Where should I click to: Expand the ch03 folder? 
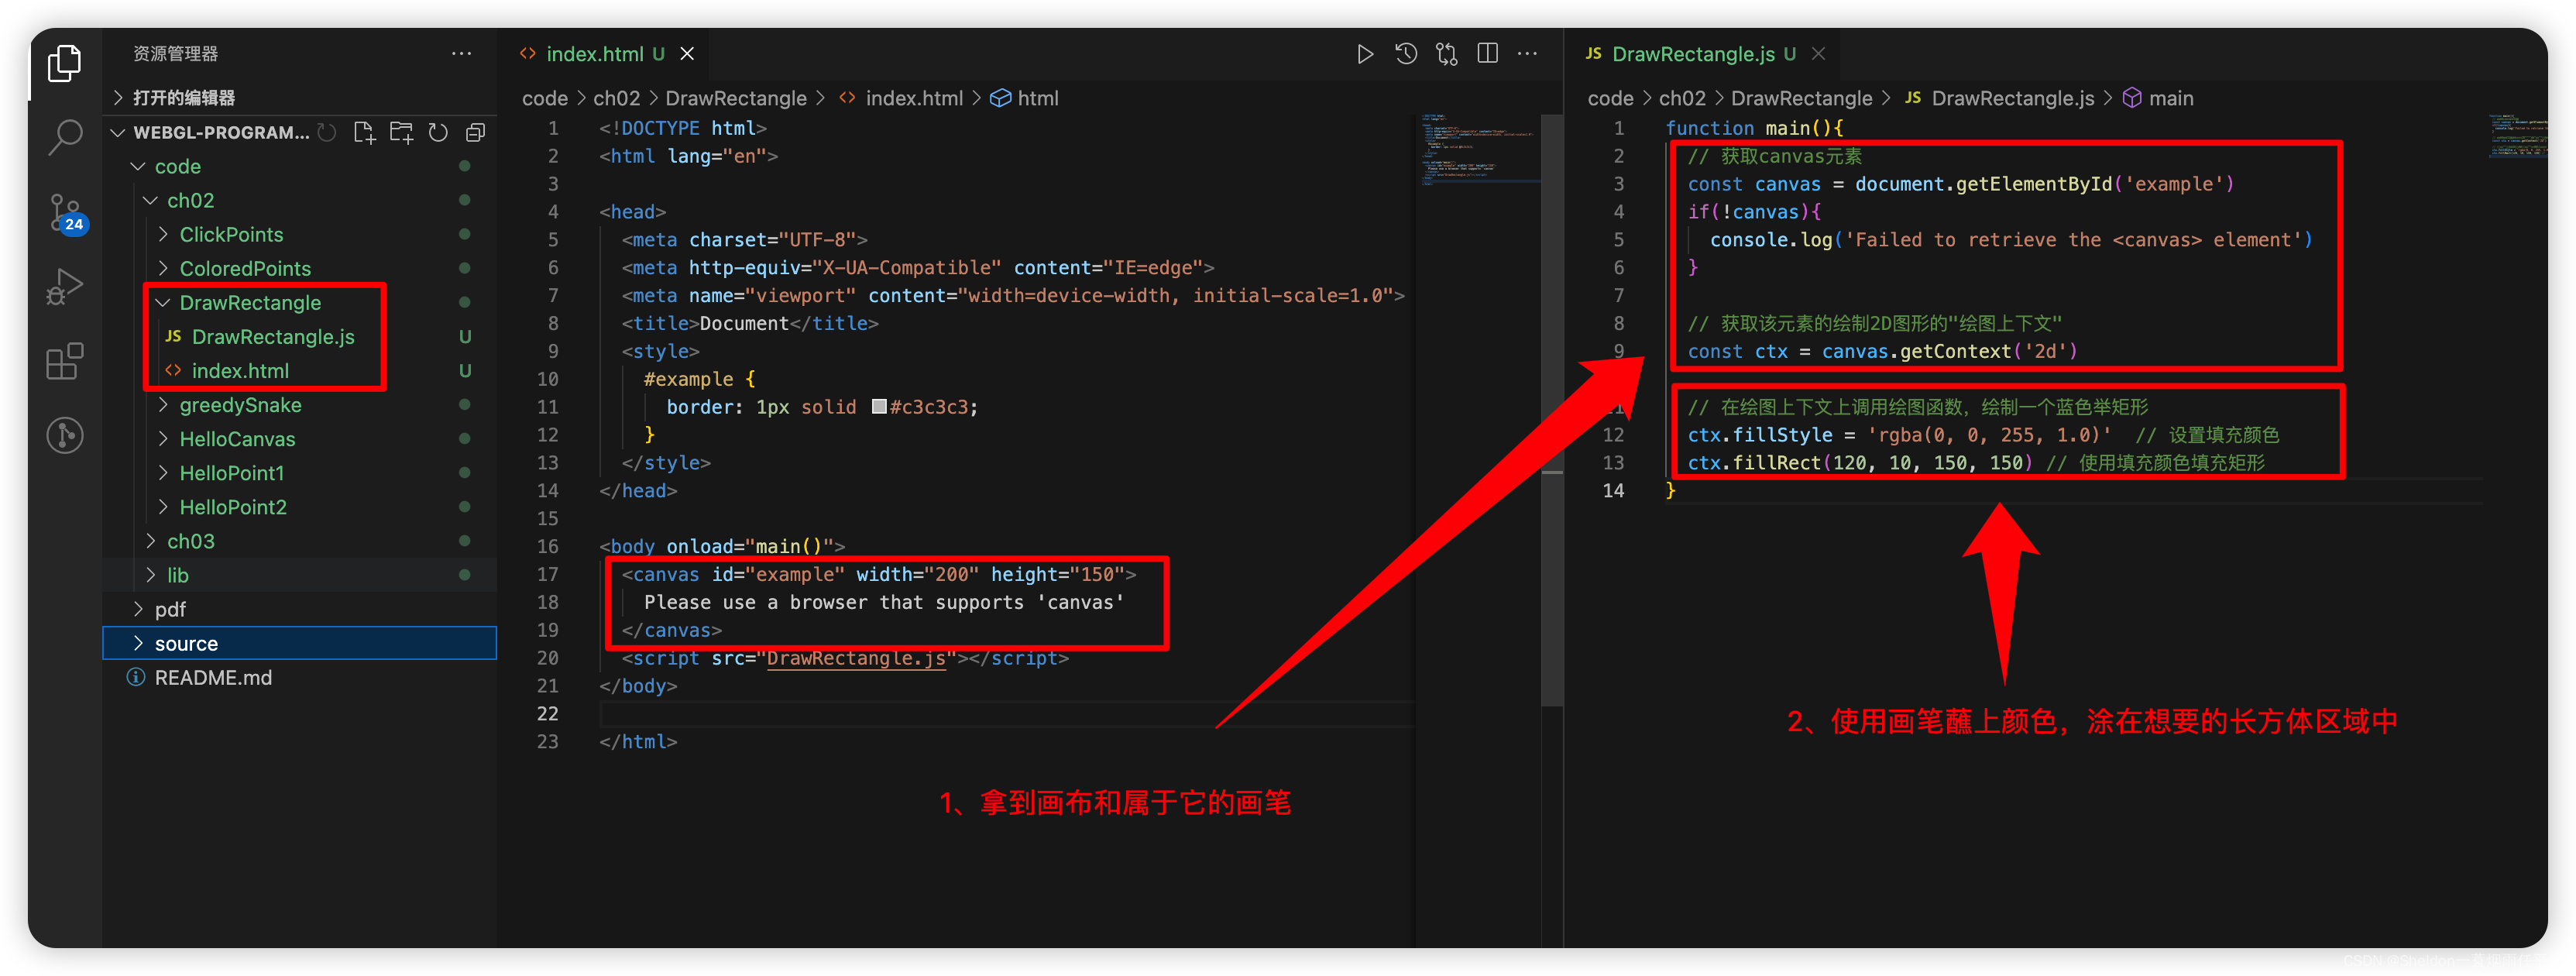(x=190, y=541)
